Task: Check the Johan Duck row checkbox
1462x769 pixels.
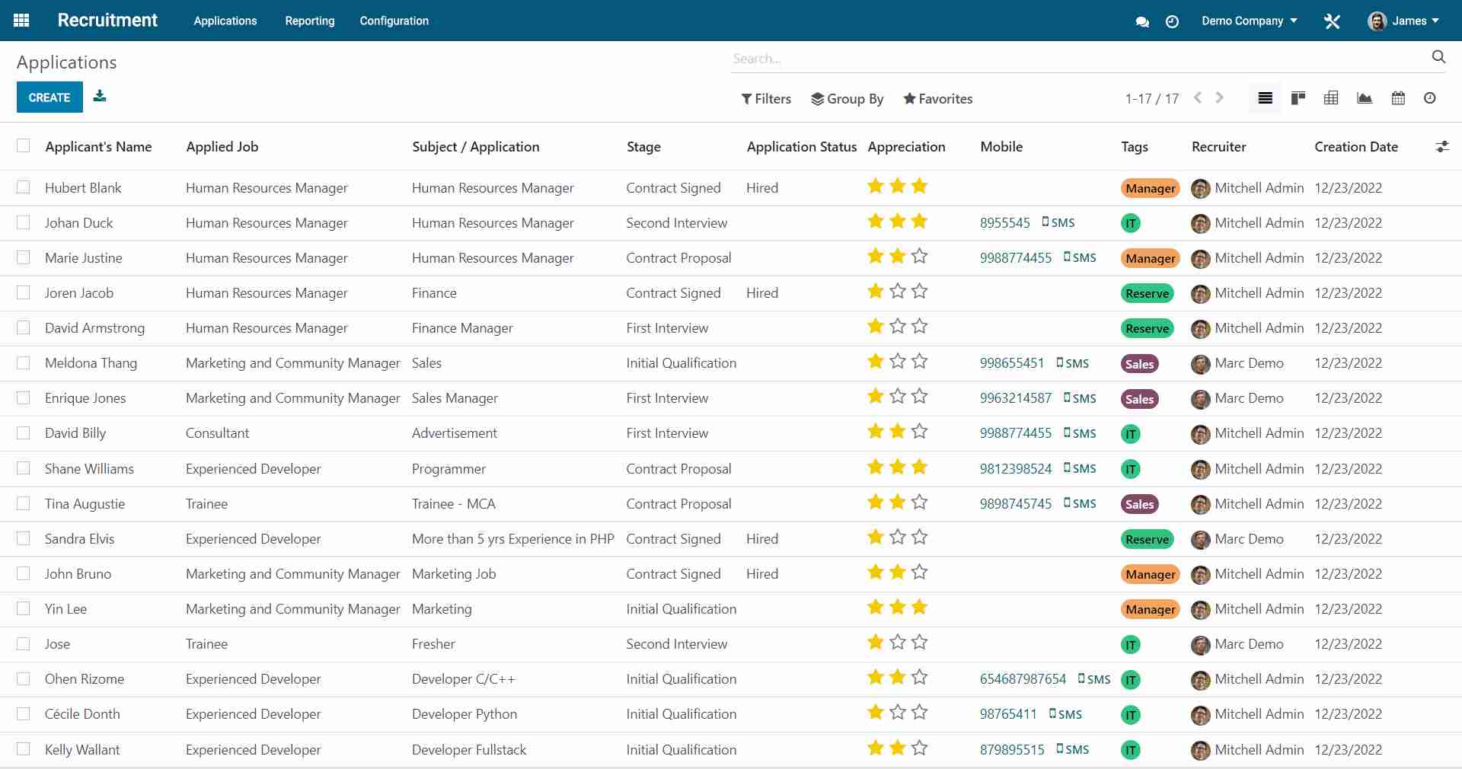Action: click(24, 222)
